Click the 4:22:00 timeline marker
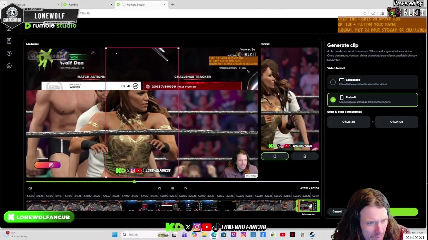 pyautogui.click(x=240, y=196)
